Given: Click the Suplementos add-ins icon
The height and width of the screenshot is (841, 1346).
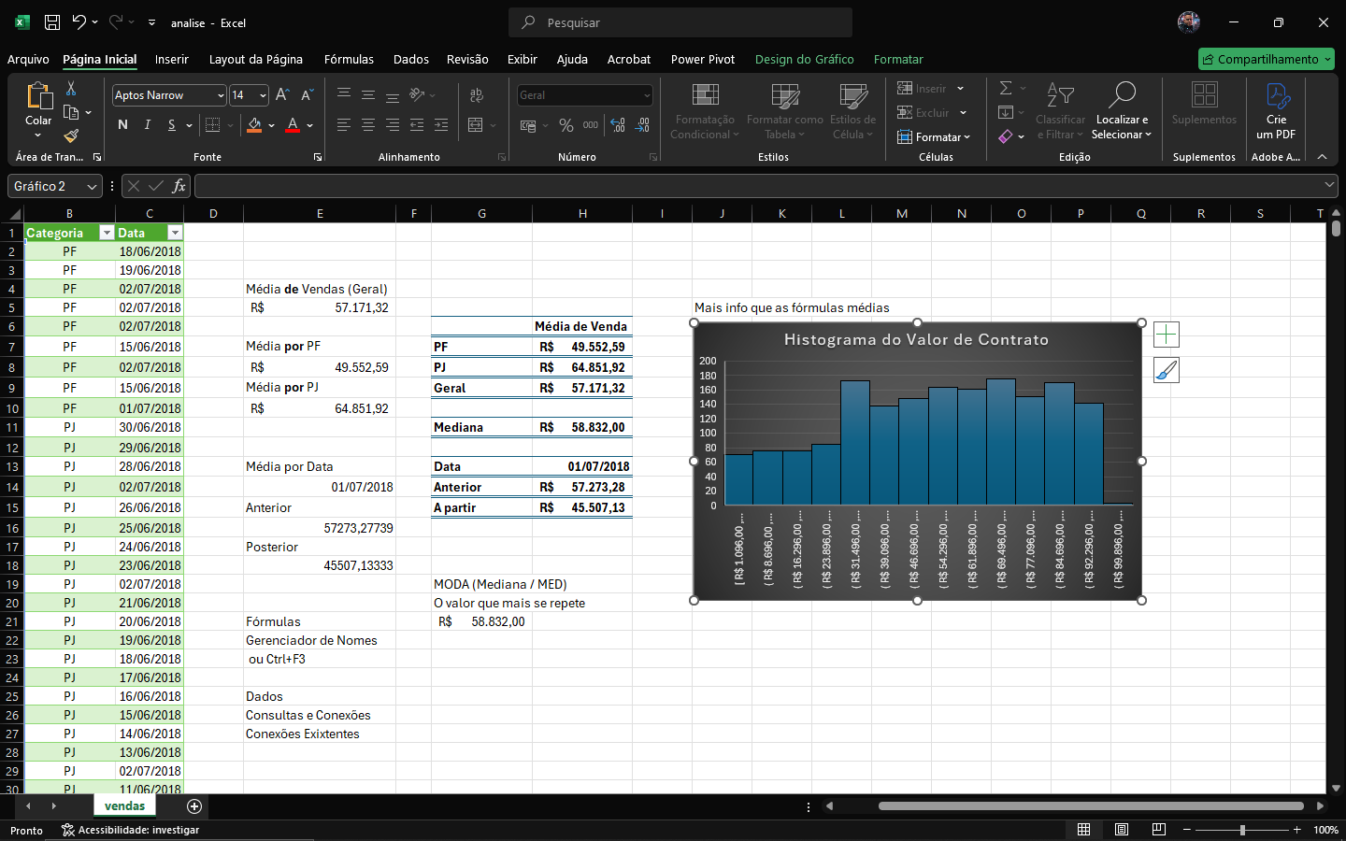Looking at the screenshot, I should (1204, 103).
